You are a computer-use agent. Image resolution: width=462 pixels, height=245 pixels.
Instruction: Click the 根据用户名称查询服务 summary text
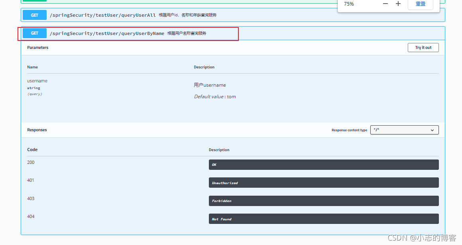coord(187,33)
